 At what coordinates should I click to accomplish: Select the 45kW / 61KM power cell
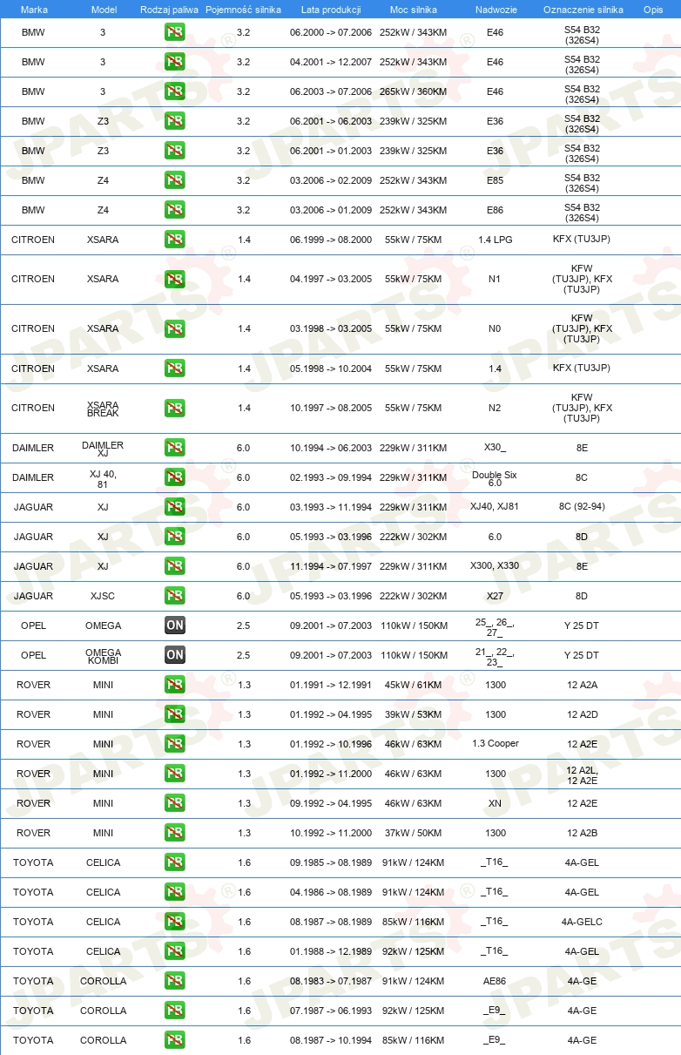(414, 686)
